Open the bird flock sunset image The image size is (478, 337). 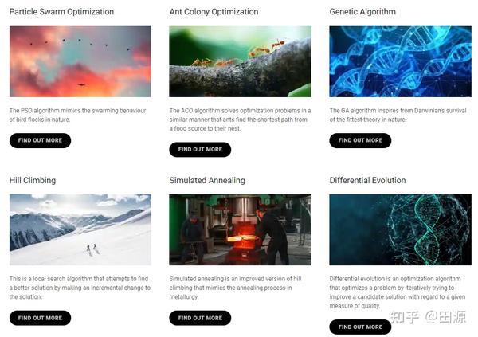click(x=80, y=61)
